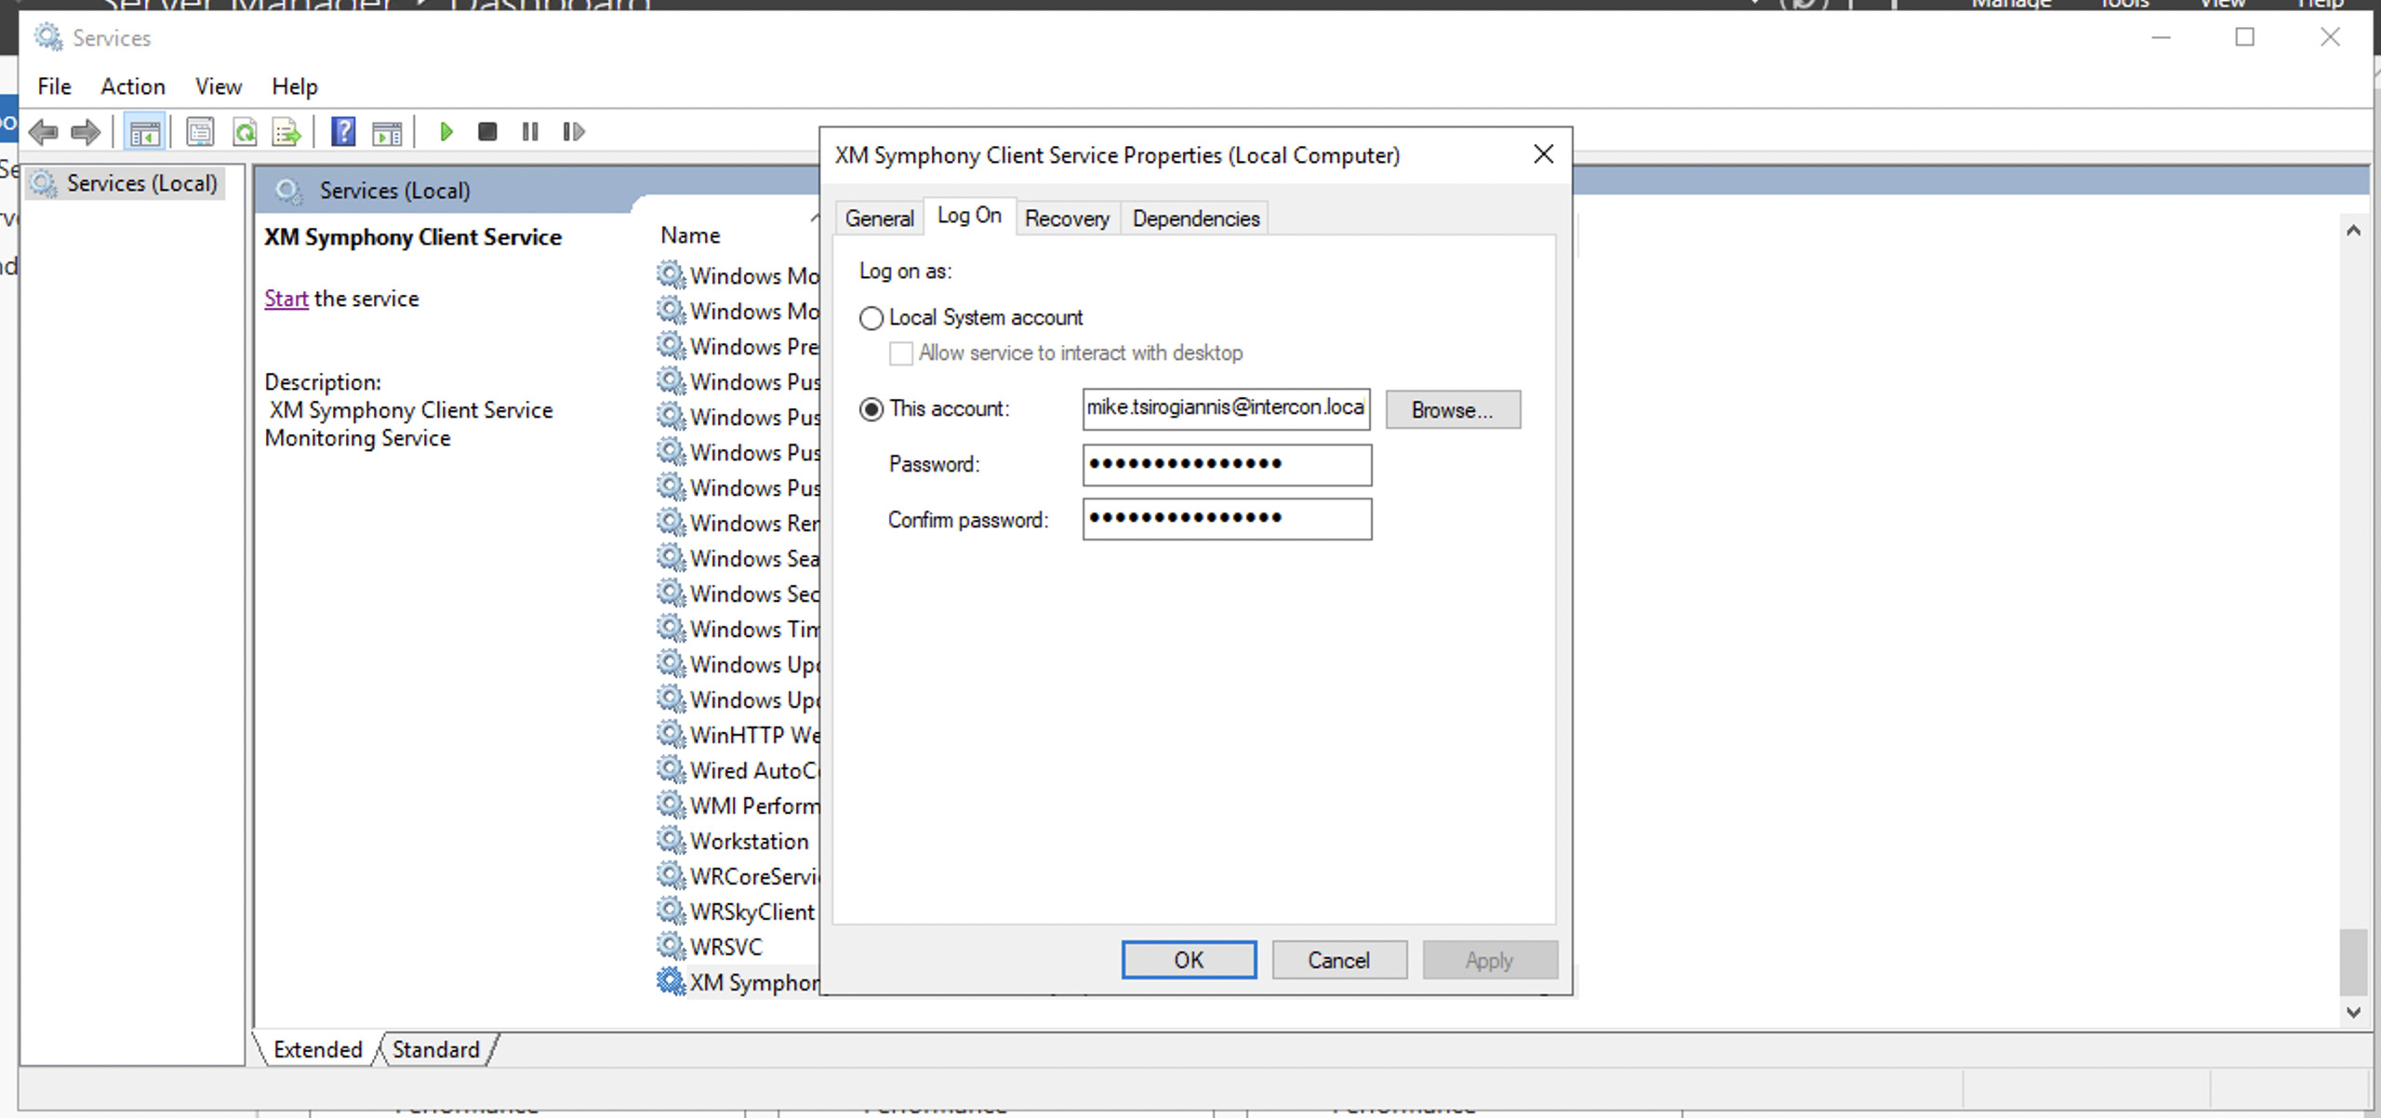This screenshot has width=2381, height=1118.
Task: Click the Start the service link
Action: coord(286,299)
